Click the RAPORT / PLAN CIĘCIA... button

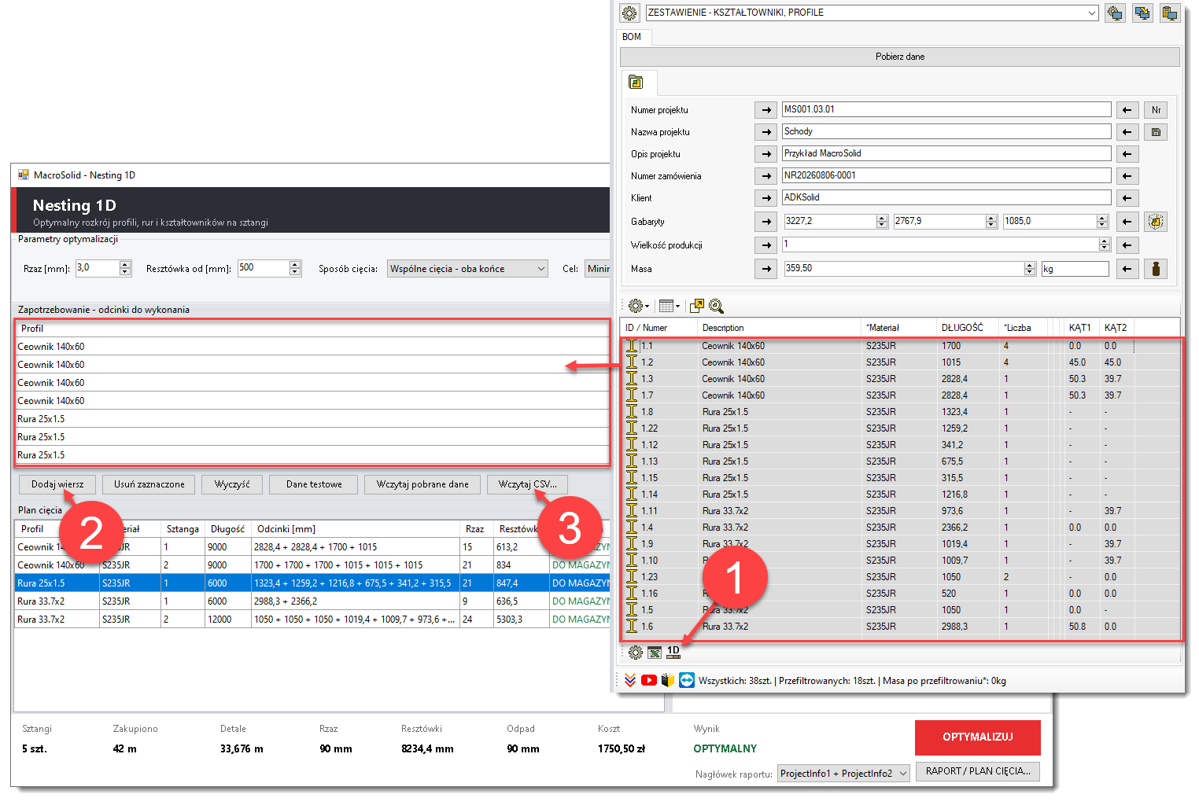pyautogui.click(x=978, y=771)
